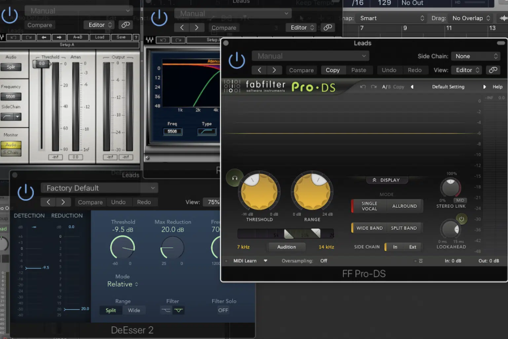Screen dimensions: 508x339
Task: Click the link chain icon in Pro-DS header
Action: [493, 70]
